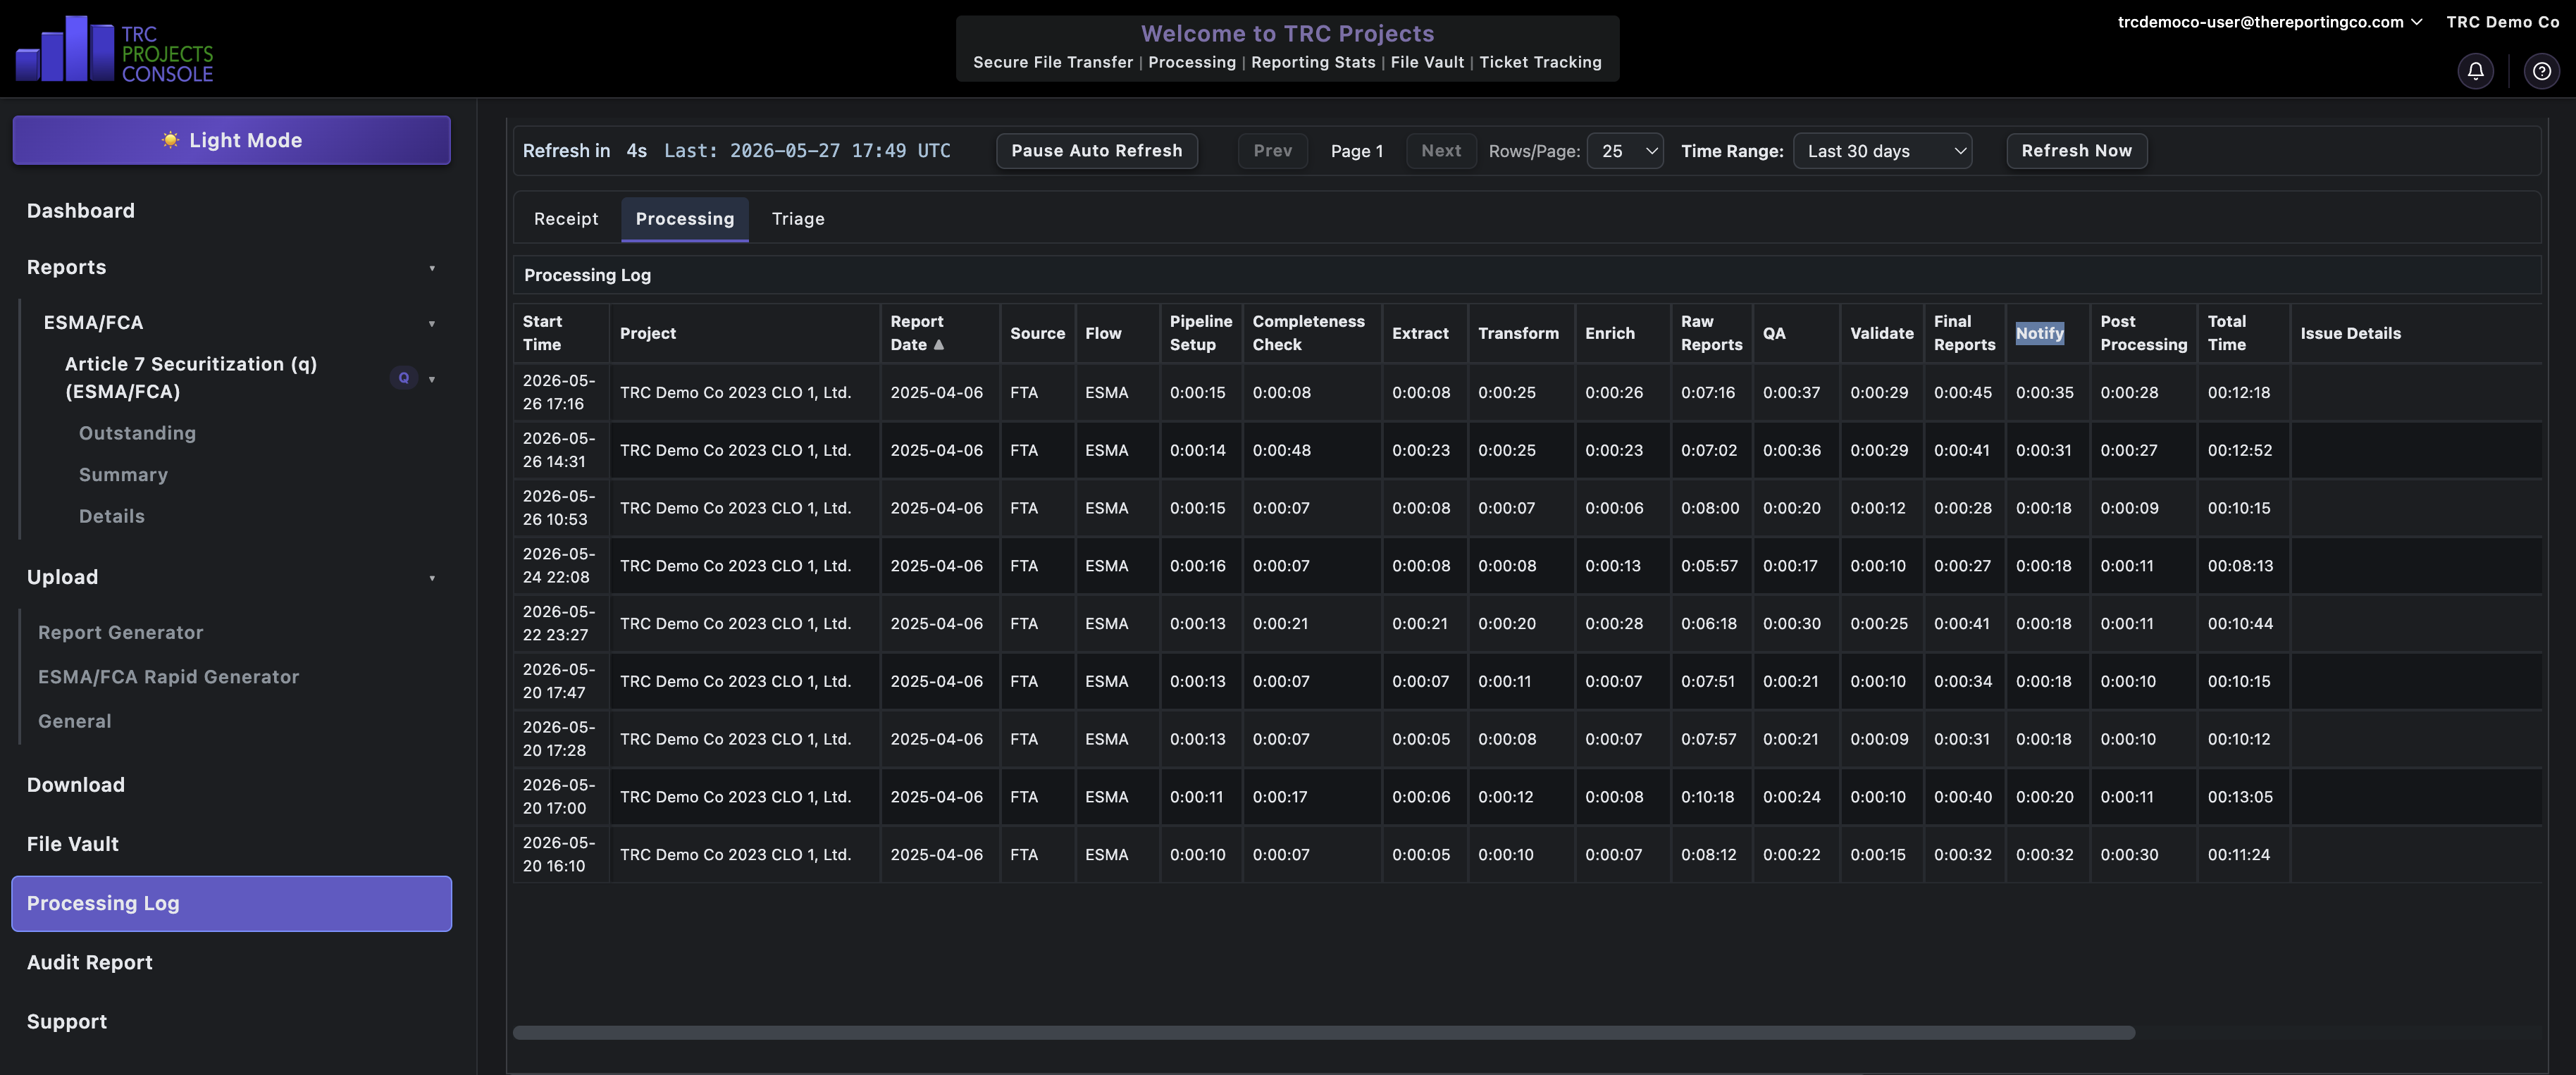Click the Q badge next to Article 7 Securitization

pyautogui.click(x=404, y=378)
